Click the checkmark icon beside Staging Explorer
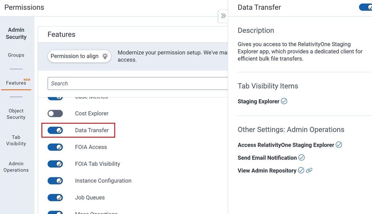Viewport: 372px width, 214px height. (x=284, y=101)
